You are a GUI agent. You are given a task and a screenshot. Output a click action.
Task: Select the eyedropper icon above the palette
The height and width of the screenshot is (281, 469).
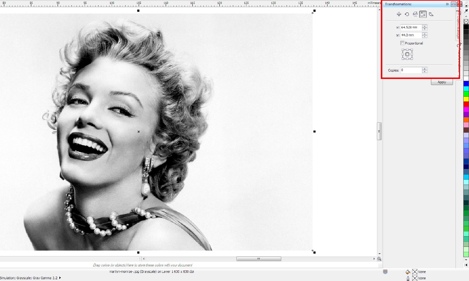(466, 11)
